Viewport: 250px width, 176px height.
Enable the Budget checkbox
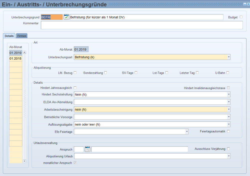click(x=241, y=17)
